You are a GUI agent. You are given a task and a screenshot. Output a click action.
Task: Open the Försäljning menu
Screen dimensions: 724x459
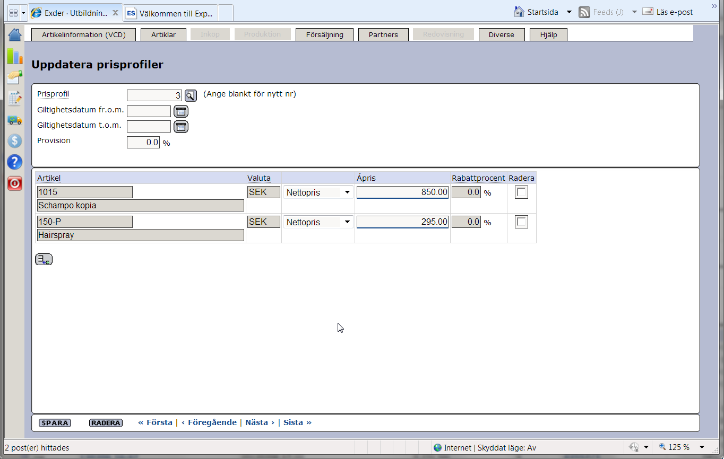325,34
